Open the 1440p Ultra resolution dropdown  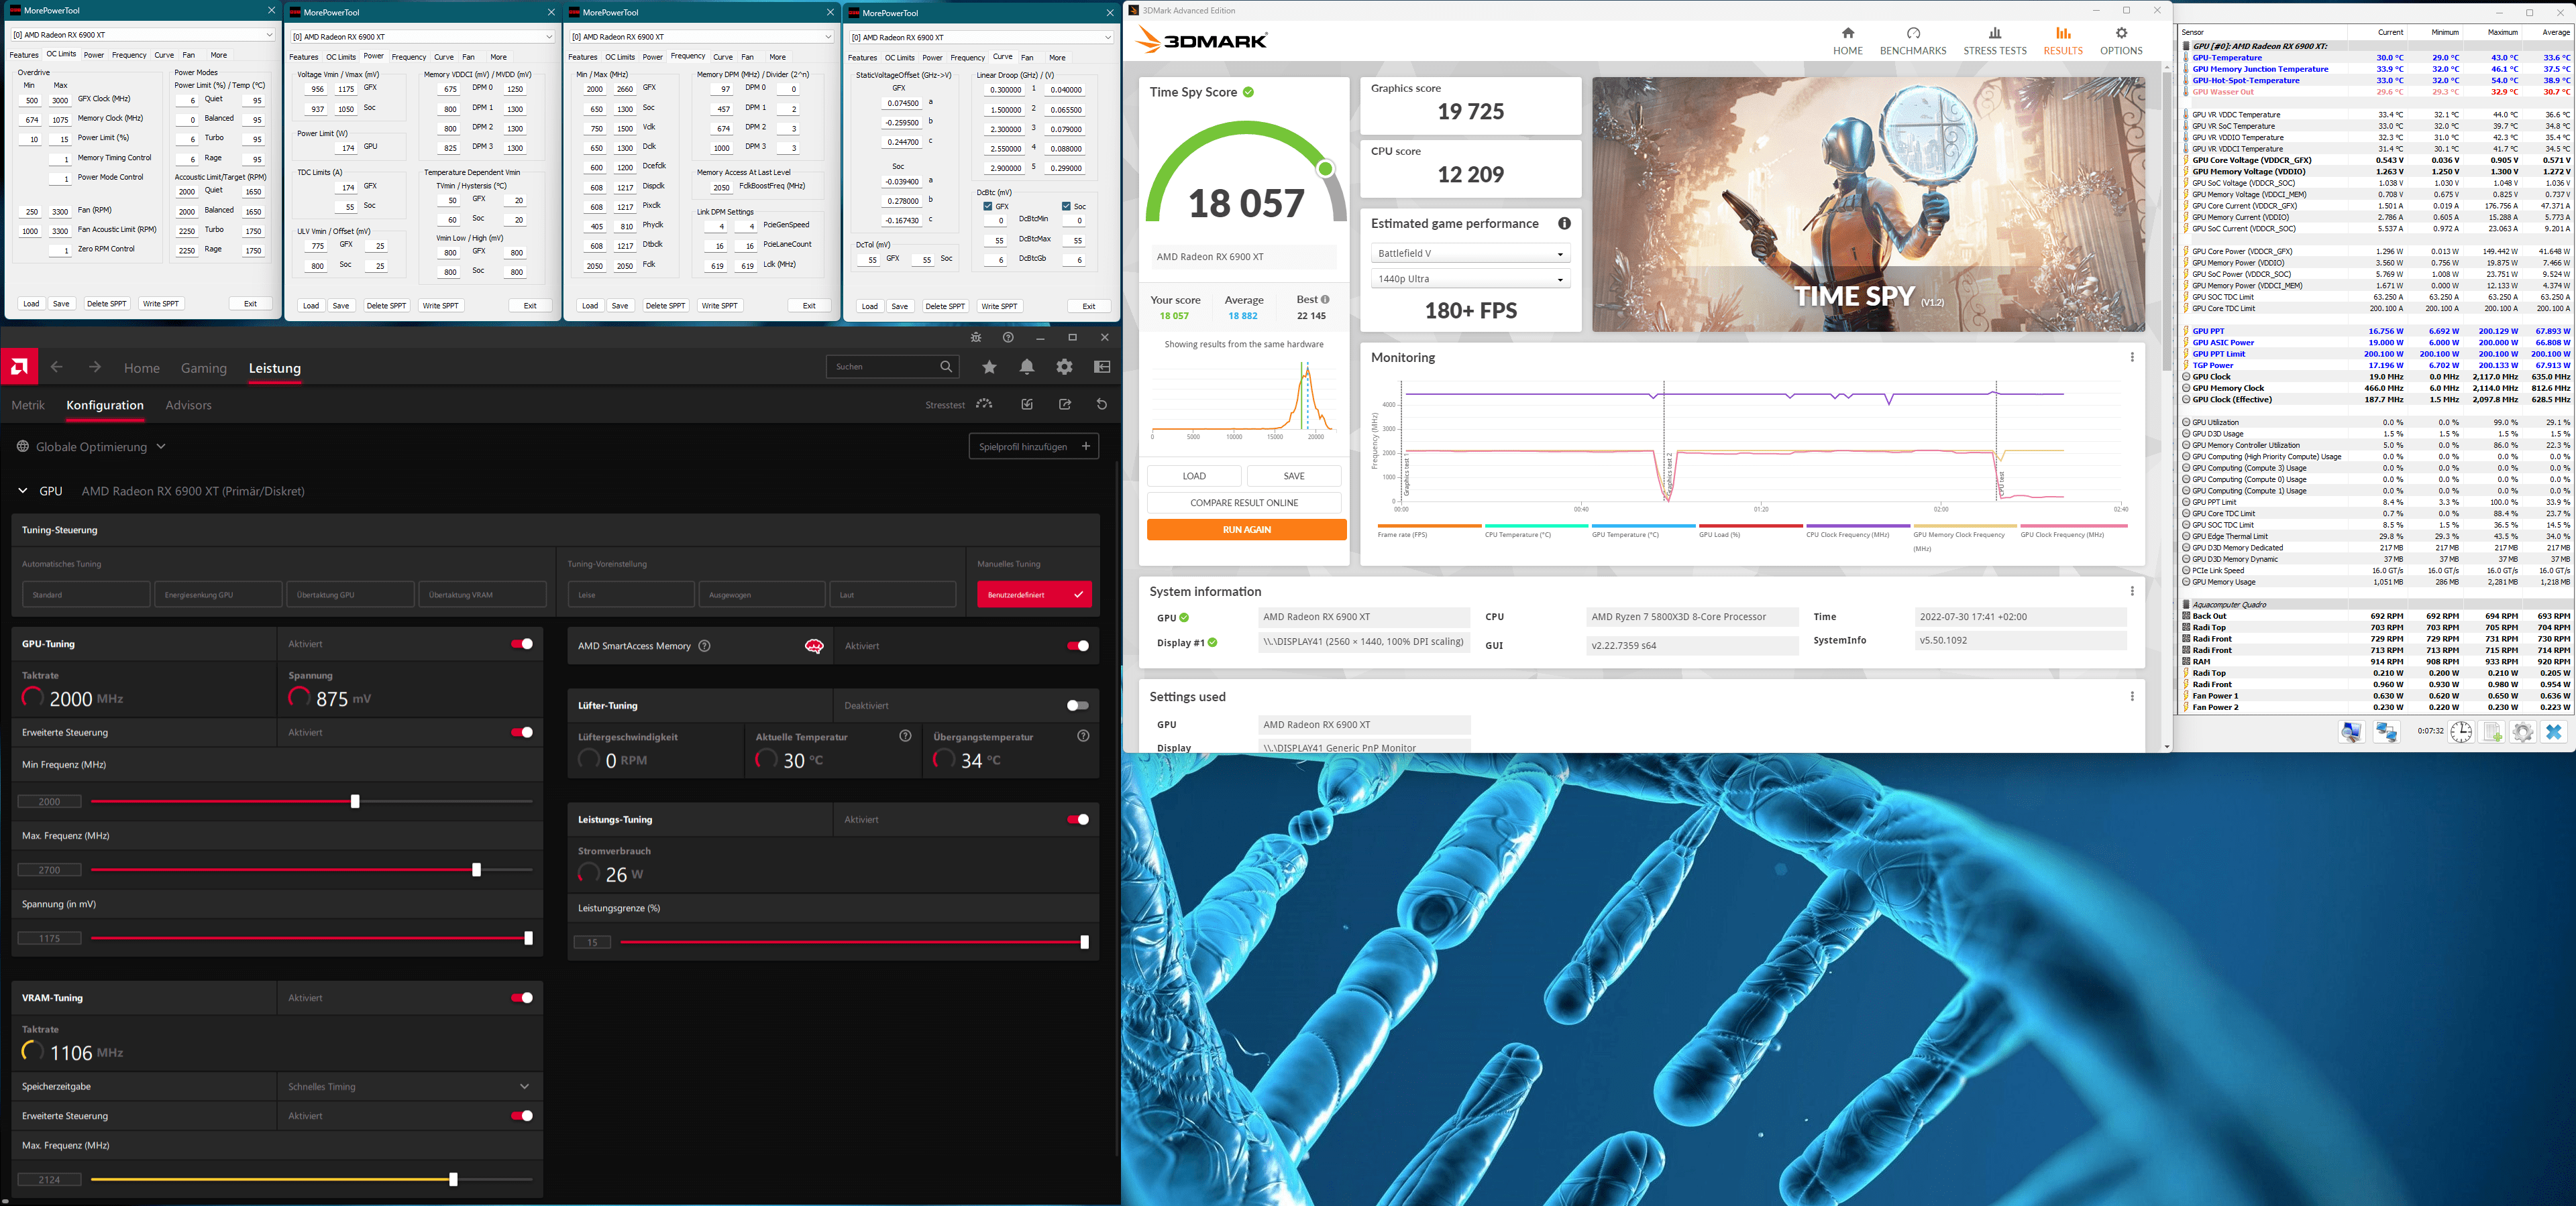[1470, 279]
